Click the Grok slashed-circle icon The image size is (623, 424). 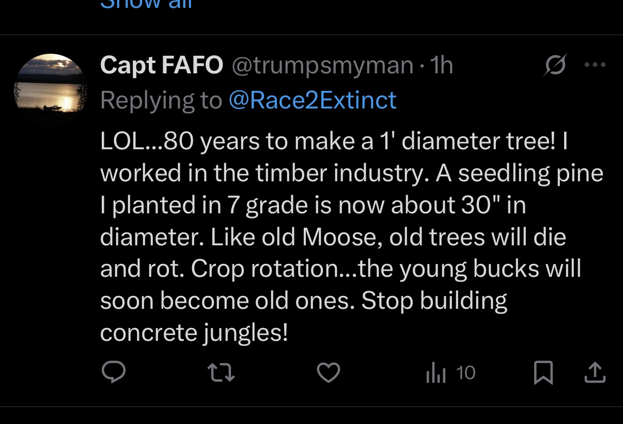click(x=555, y=66)
